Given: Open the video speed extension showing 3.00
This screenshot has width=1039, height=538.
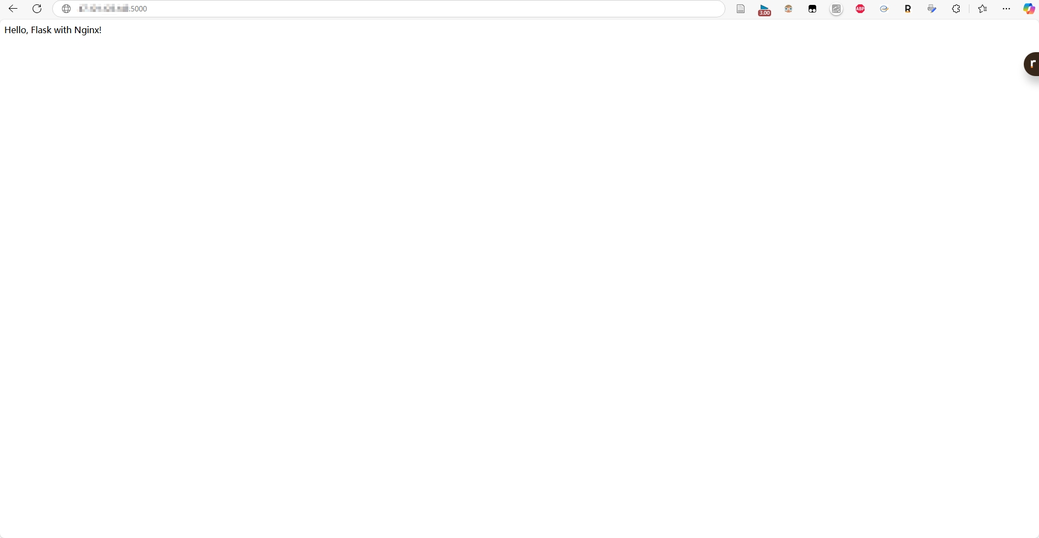Looking at the screenshot, I should coord(765,9).
